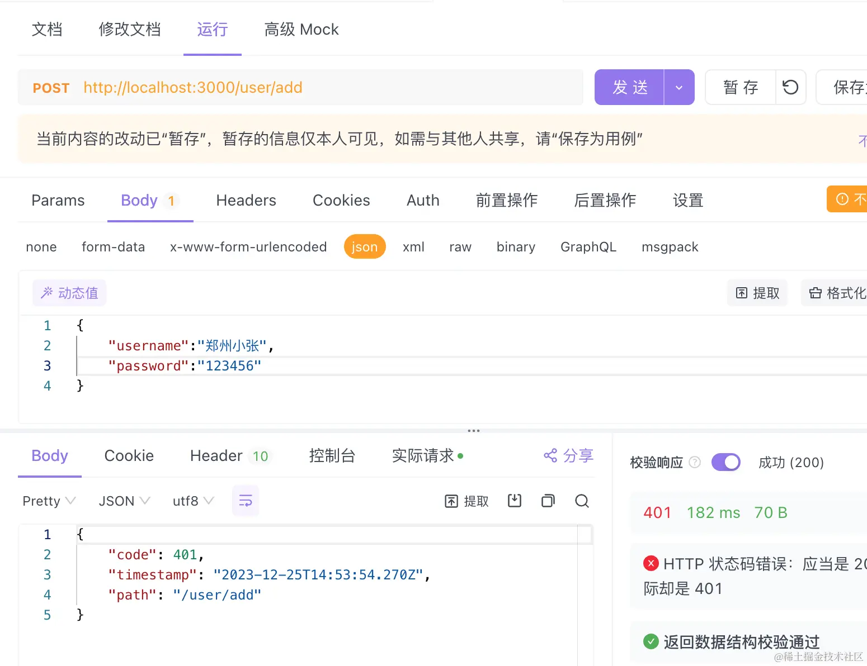Click the copy response icon
Screen dimensions: 867x666
point(548,501)
